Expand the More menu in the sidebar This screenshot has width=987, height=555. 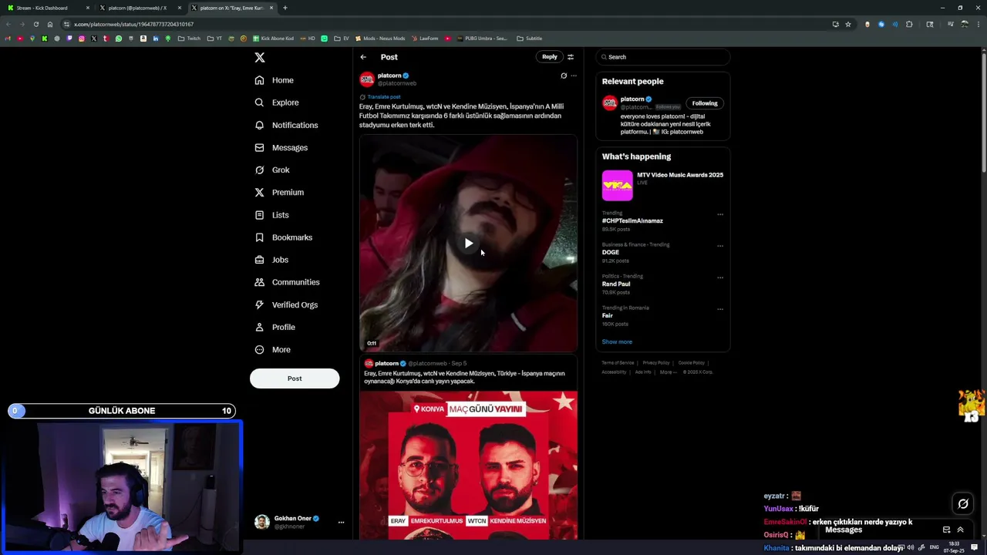pos(273,349)
